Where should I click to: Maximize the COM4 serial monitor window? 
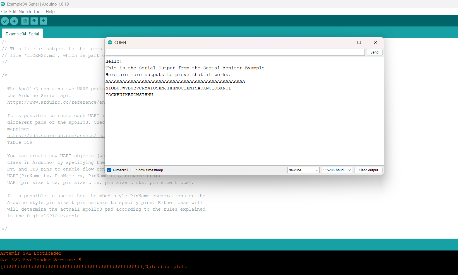[359, 42]
